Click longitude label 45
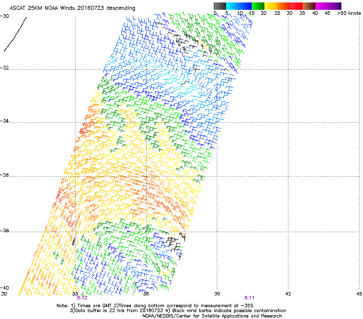This screenshot has width=363, height=319. point(359,294)
